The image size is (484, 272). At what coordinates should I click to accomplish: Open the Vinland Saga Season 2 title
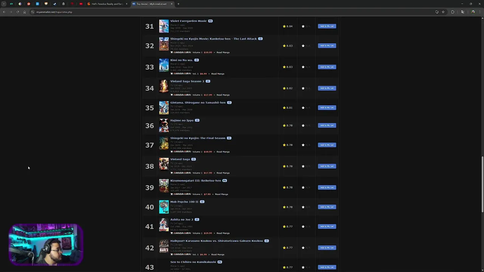(187, 81)
